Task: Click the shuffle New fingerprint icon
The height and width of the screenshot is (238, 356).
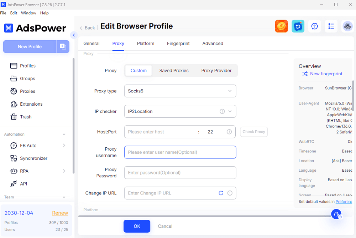Action: (305, 74)
